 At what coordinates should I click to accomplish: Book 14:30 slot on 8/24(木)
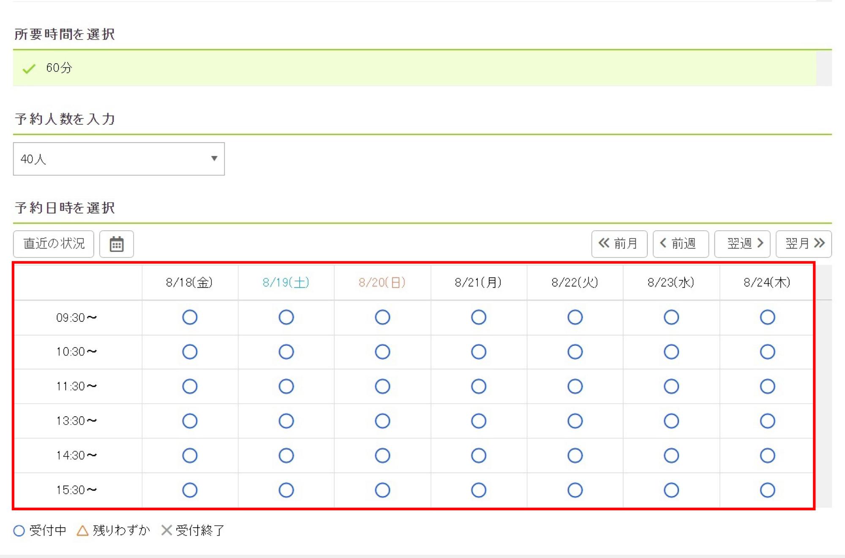[767, 456]
